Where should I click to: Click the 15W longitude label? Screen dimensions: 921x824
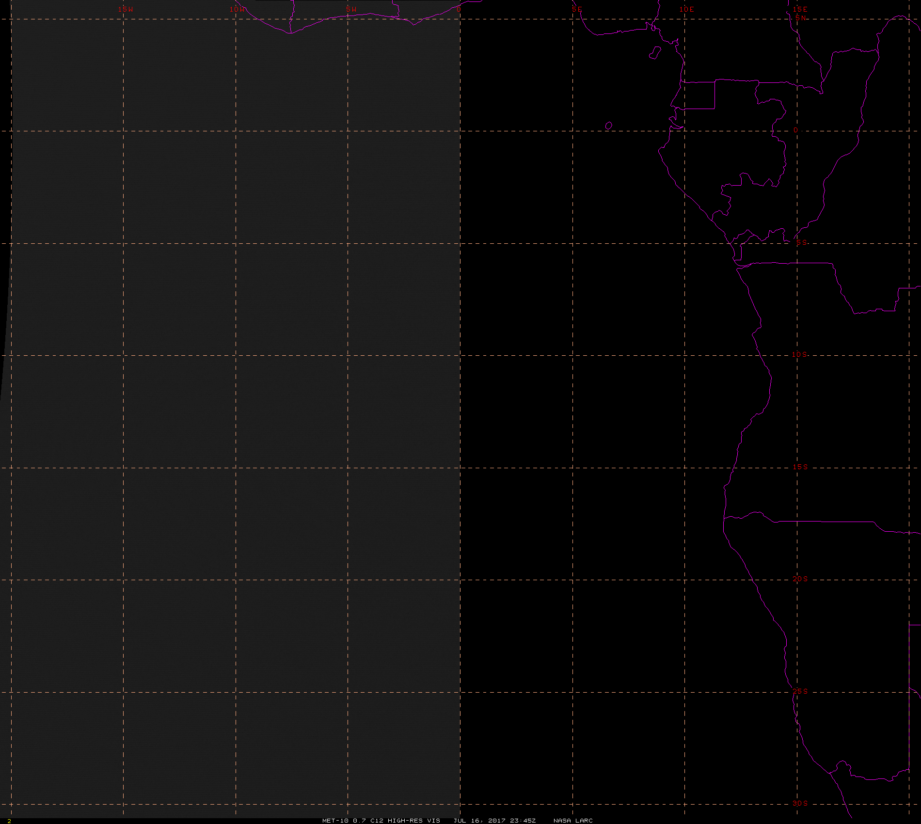[x=126, y=9]
